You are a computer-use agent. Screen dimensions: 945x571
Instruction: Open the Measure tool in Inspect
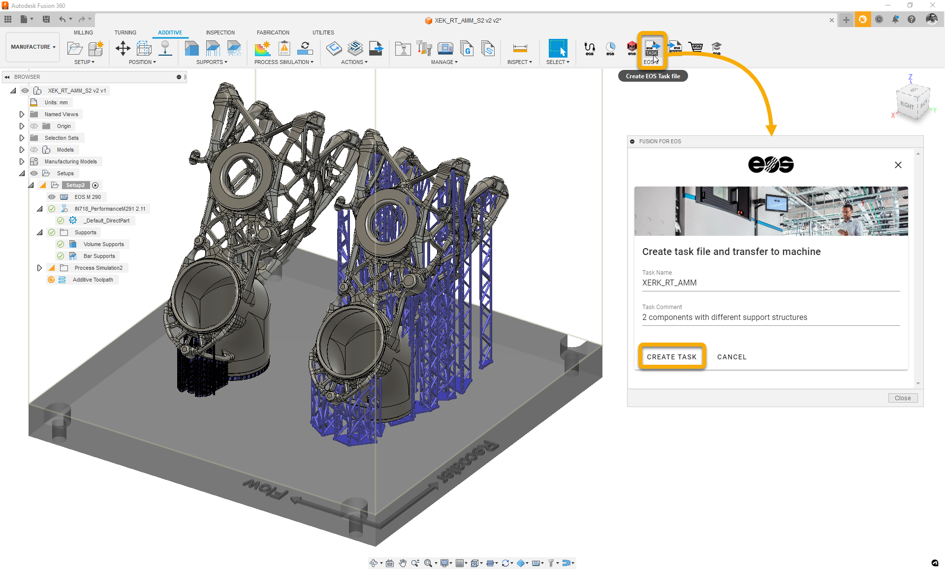point(520,48)
